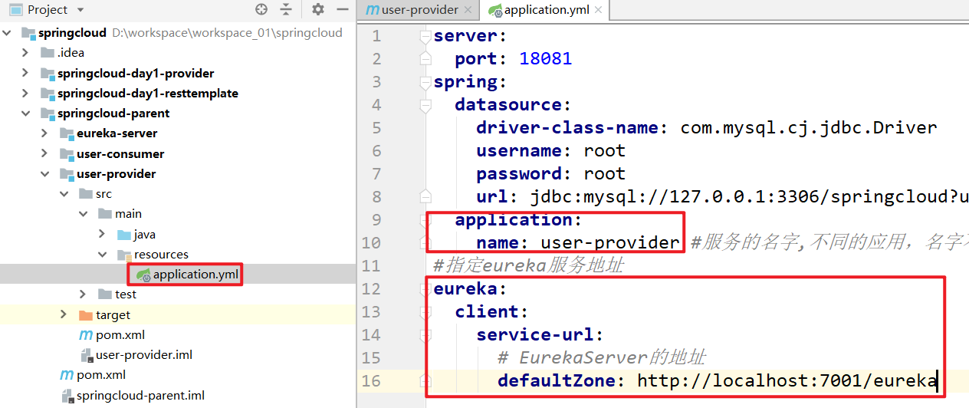
Task: Expand the eureka-server module
Action: pos(44,133)
